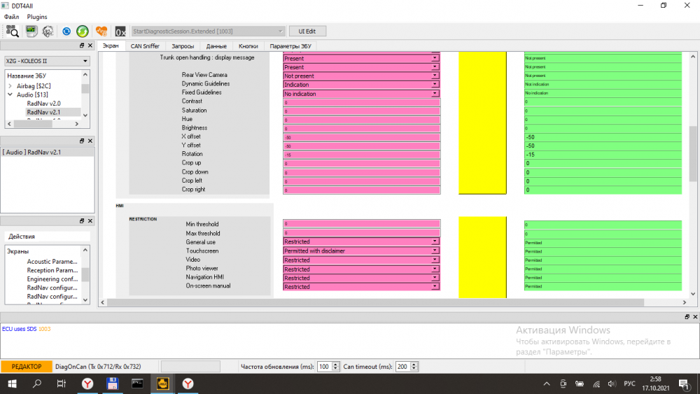700x394 pixels.
Task: Collapse the Audio [$13] tree node
Action: (10, 94)
